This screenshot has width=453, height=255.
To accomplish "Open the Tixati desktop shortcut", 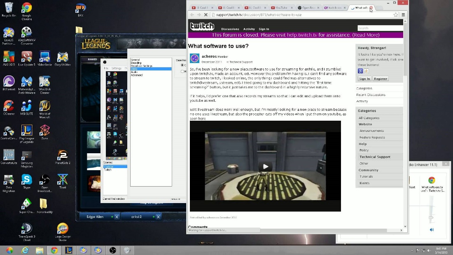I will 63,182.
